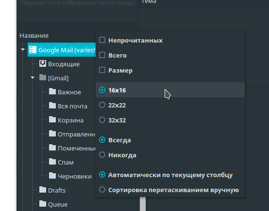This screenshot has width=269, height=211.
Task: Enable the Непрочитанных column checkbox
Action: click(x=102, y=40)
